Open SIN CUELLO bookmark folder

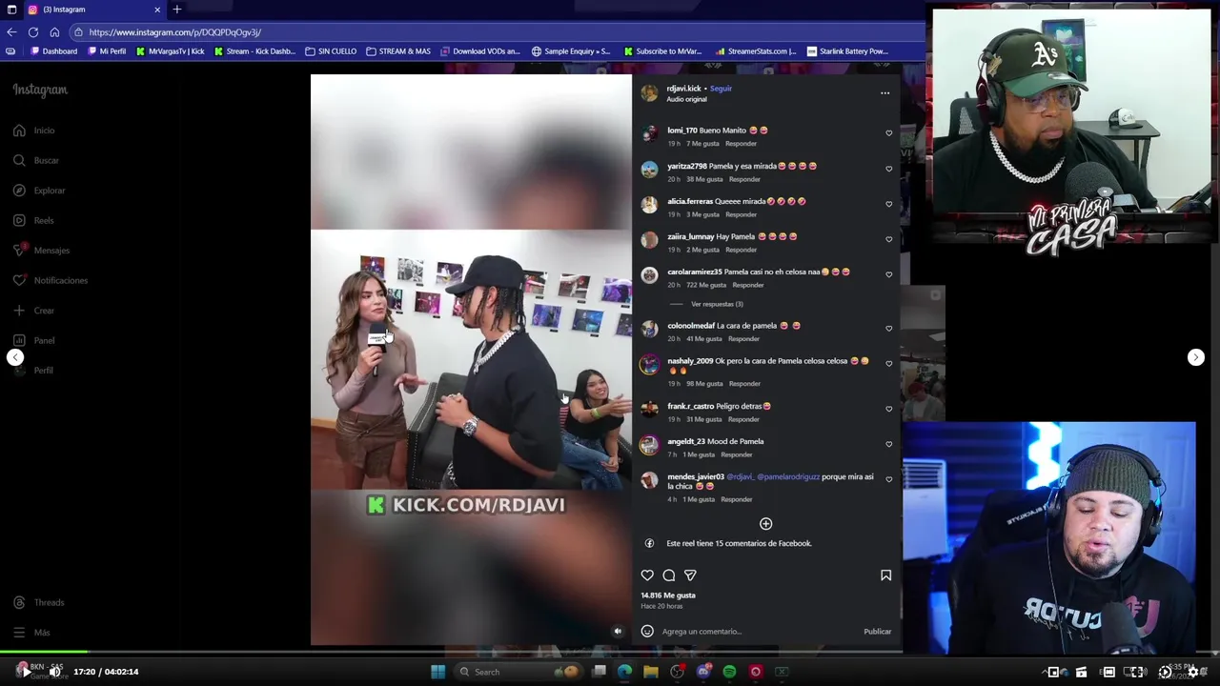click(x=331, y=51)
